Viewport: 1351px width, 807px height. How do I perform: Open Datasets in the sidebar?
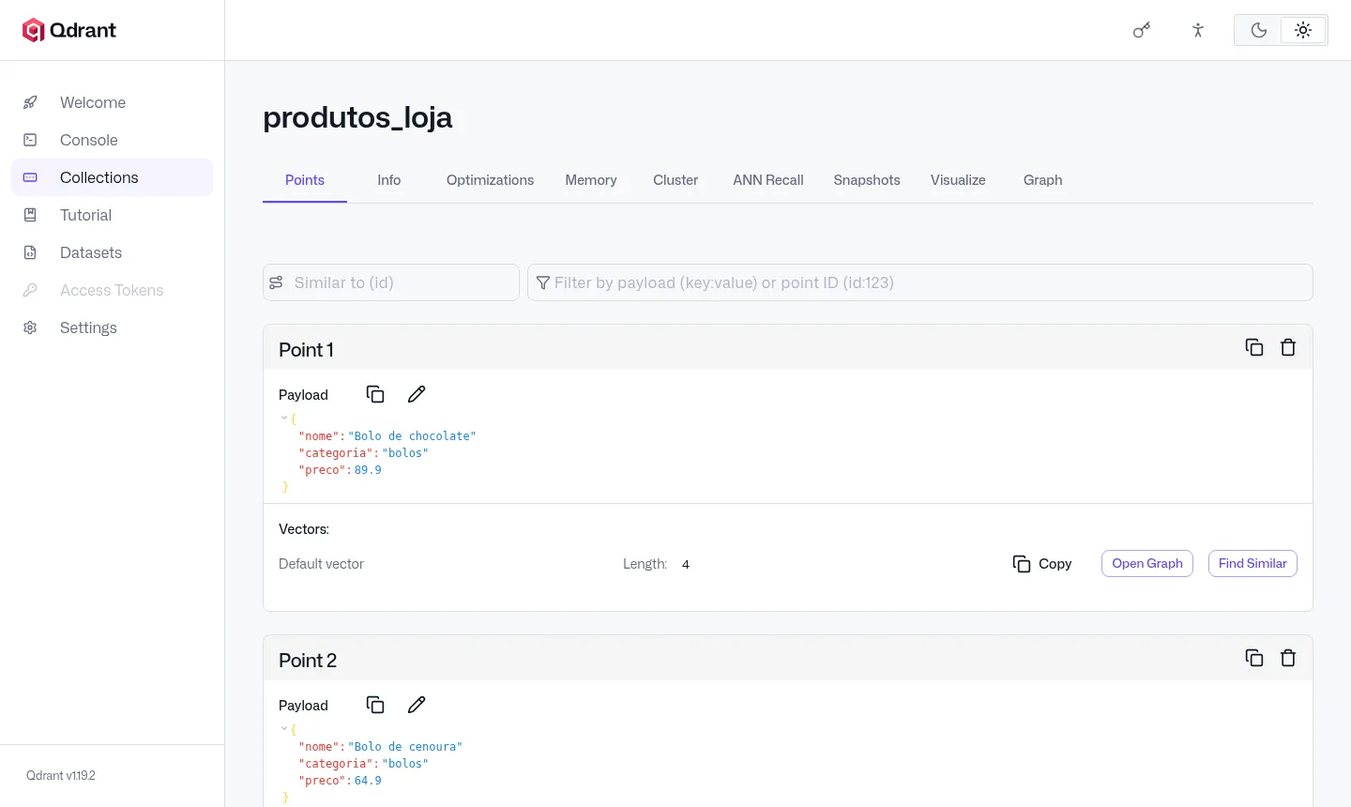click(x=113, y=252)
